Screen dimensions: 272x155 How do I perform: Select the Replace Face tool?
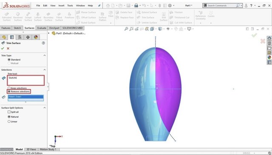[x=125, y=17]
